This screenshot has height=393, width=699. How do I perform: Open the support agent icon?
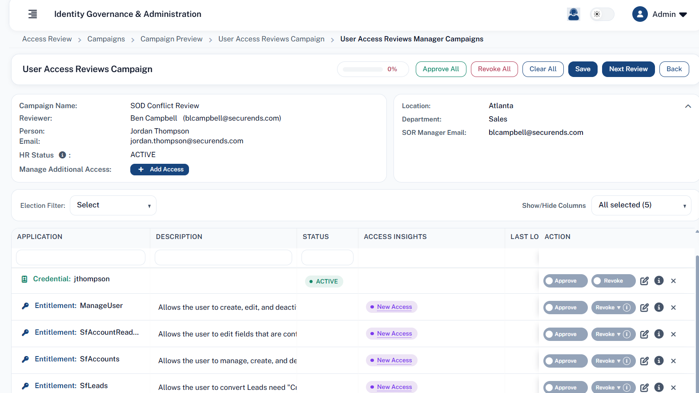574,14
